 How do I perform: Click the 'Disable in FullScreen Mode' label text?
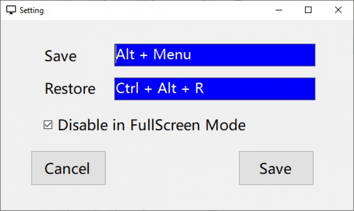[152, 125]
